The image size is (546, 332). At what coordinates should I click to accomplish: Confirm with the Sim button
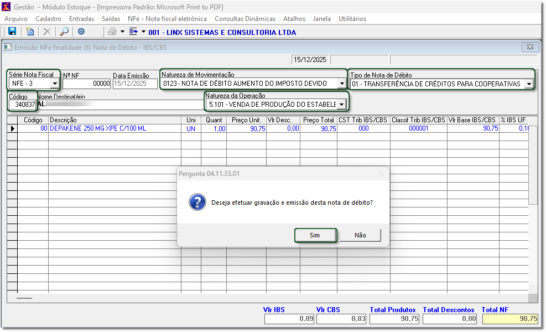click(x=315, y=235)
